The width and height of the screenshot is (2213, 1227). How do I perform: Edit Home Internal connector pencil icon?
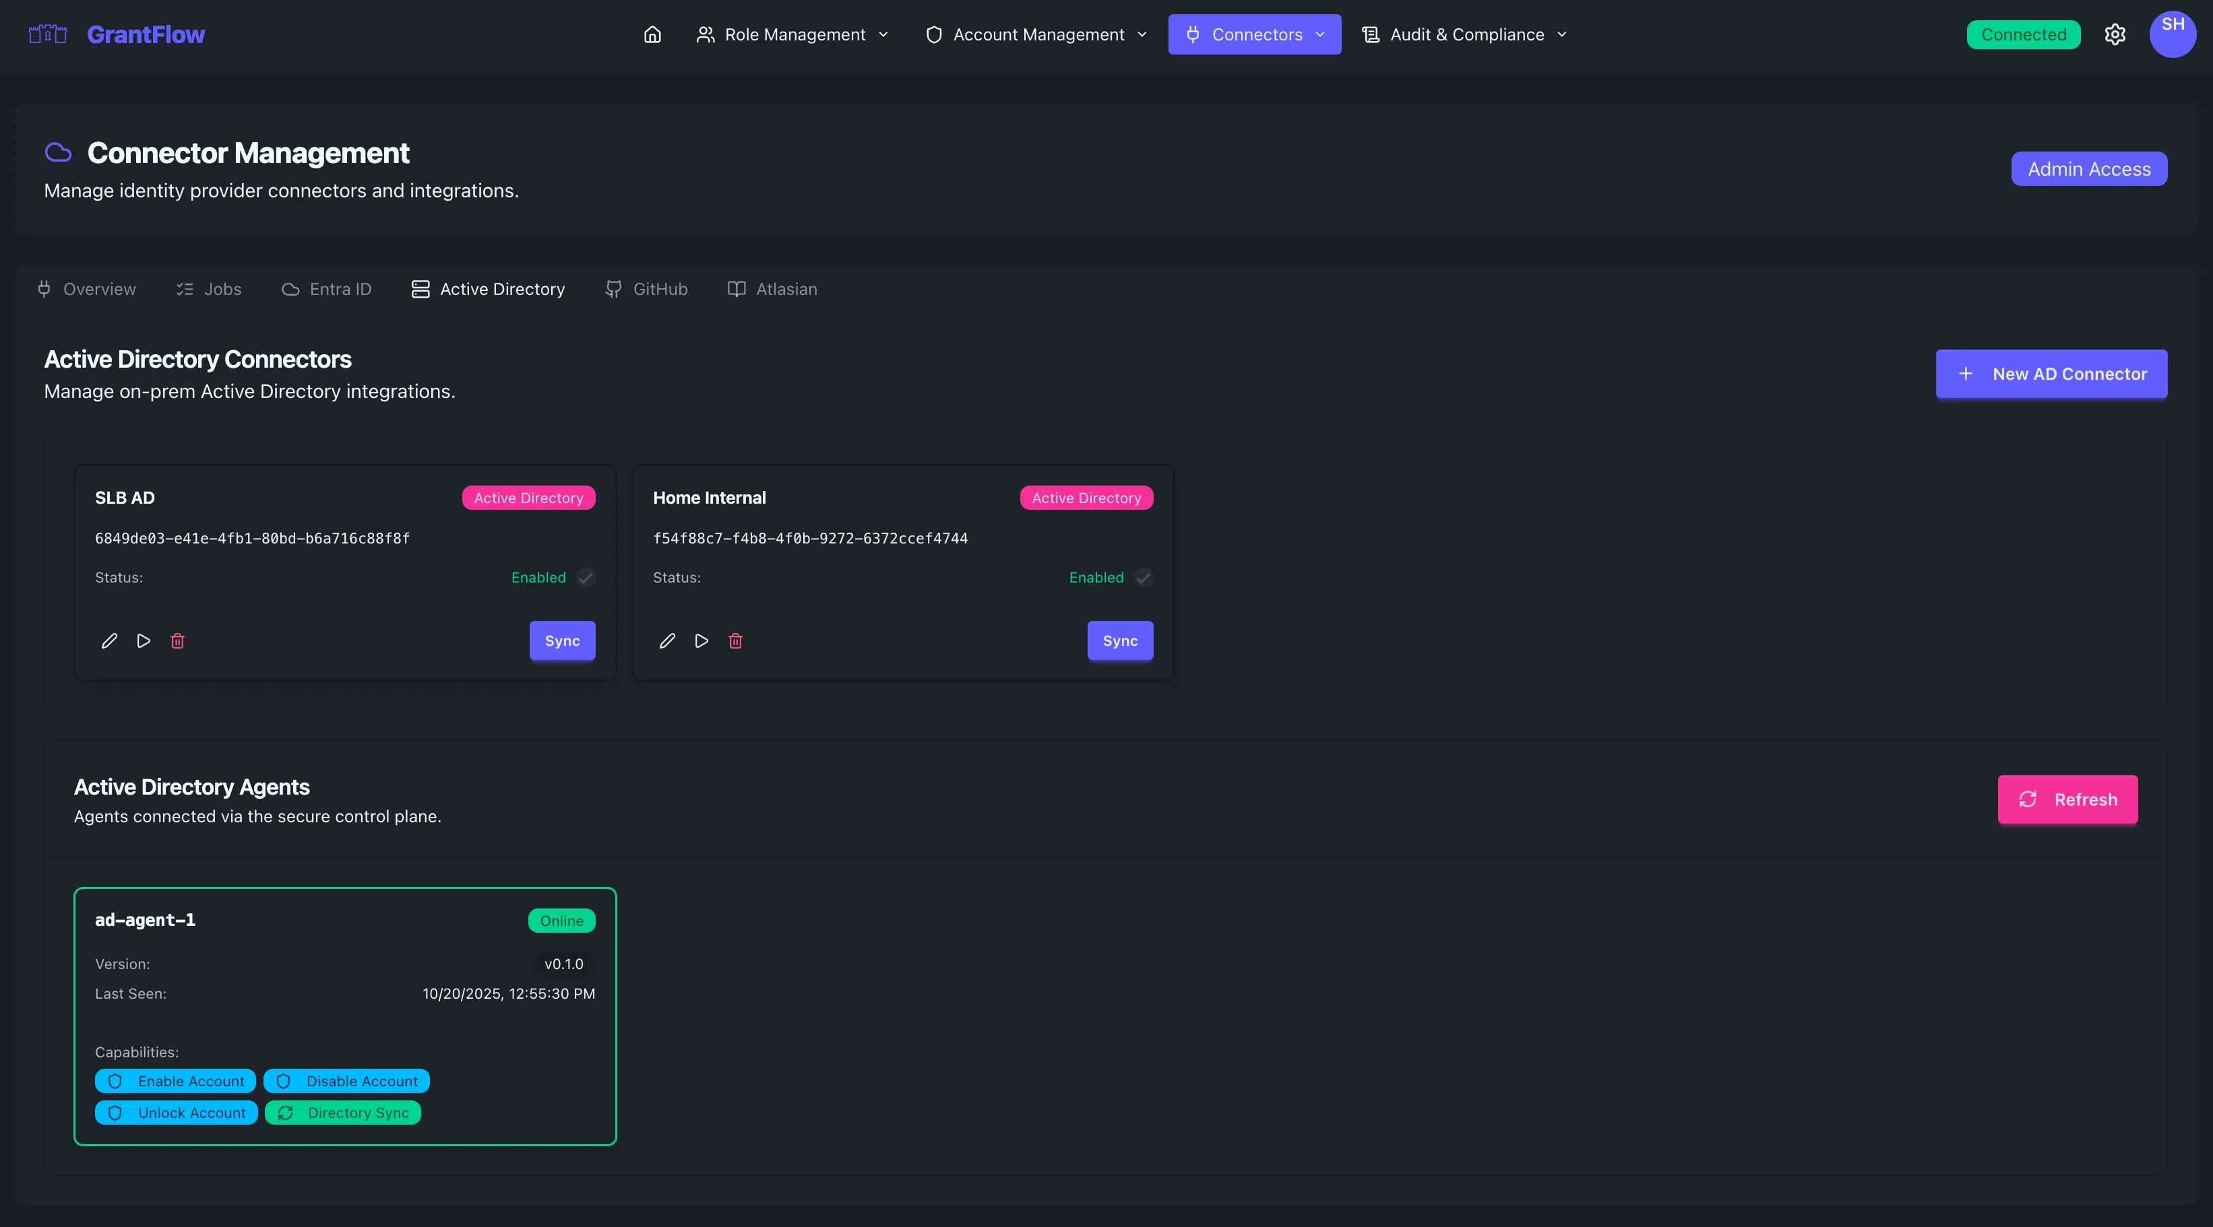[x=666, y=640]
